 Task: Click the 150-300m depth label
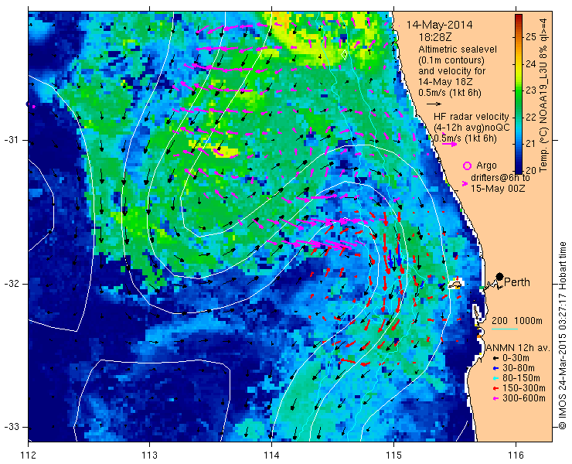pos(524,387)
